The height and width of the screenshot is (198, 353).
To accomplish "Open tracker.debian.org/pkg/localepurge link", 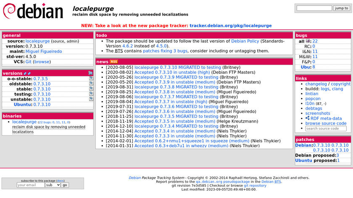I will [231, 26].
